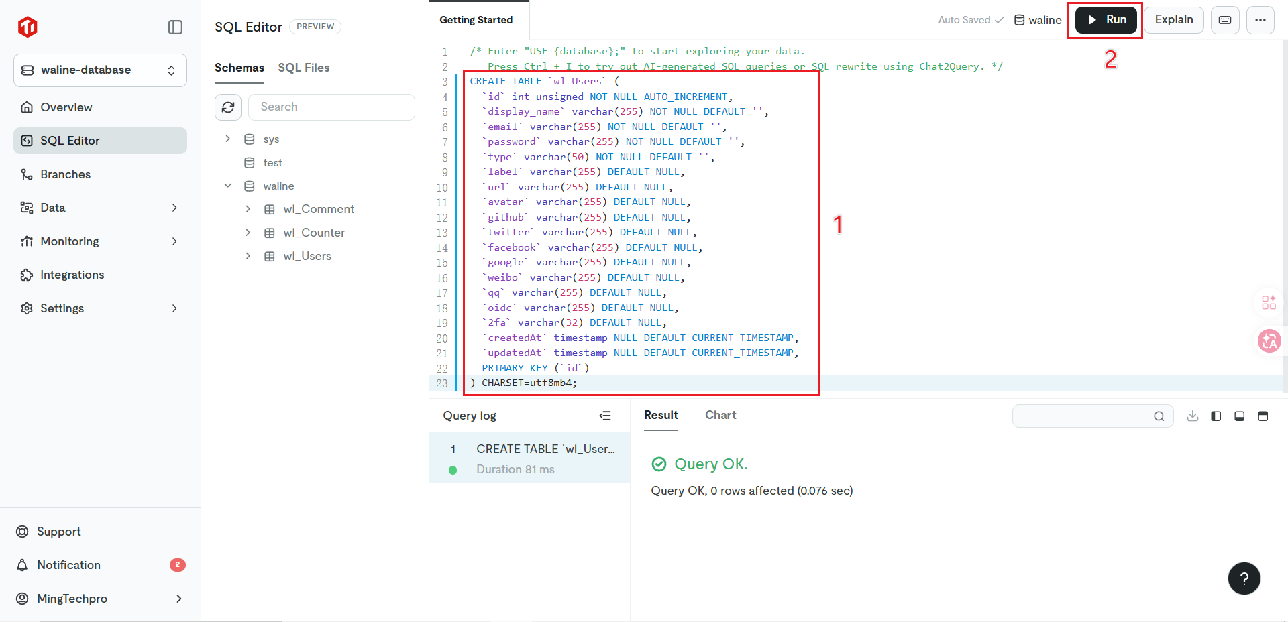Click the Explain button

(x=1174, y=20)
